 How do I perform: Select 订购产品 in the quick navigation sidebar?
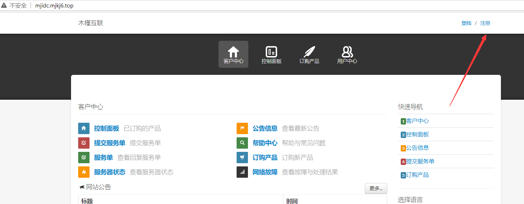[x=417, y=175]
